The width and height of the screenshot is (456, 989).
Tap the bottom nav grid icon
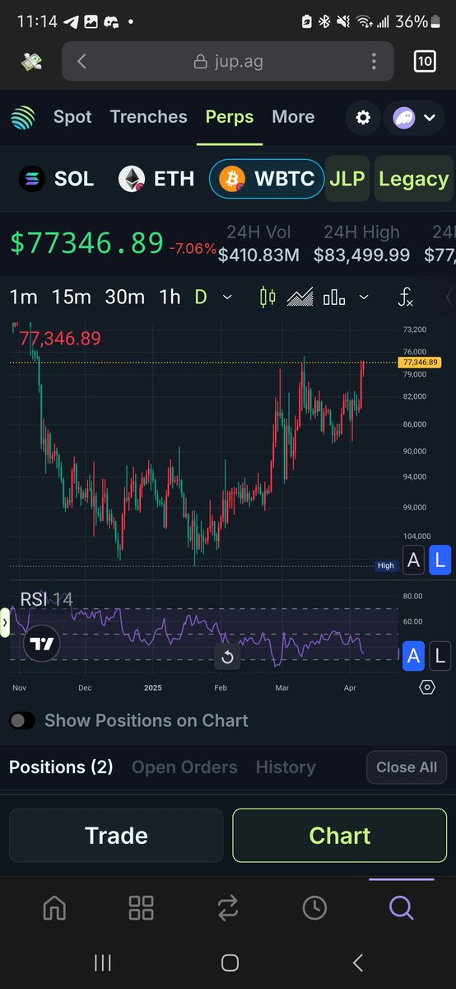tap(142, 908)
